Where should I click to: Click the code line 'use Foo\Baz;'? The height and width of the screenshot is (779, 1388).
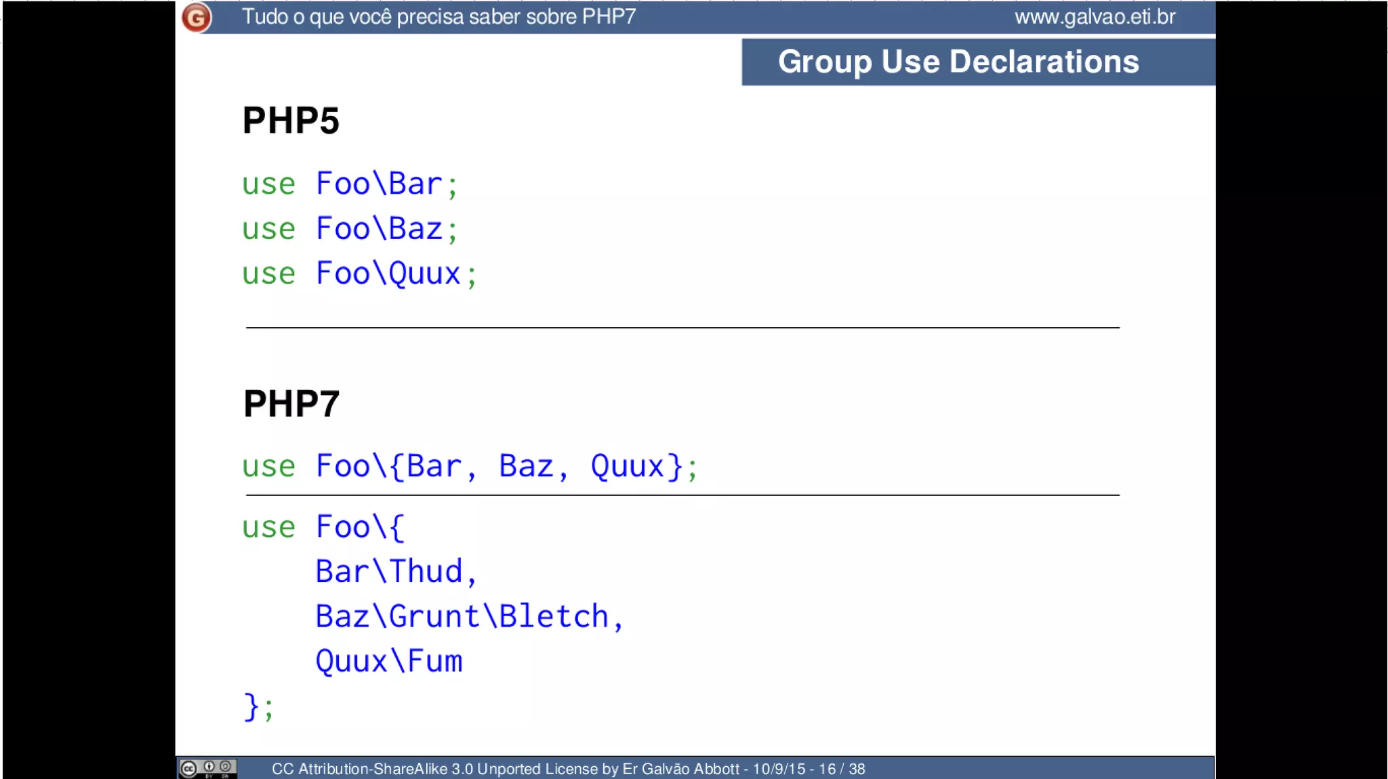[350, 229]
